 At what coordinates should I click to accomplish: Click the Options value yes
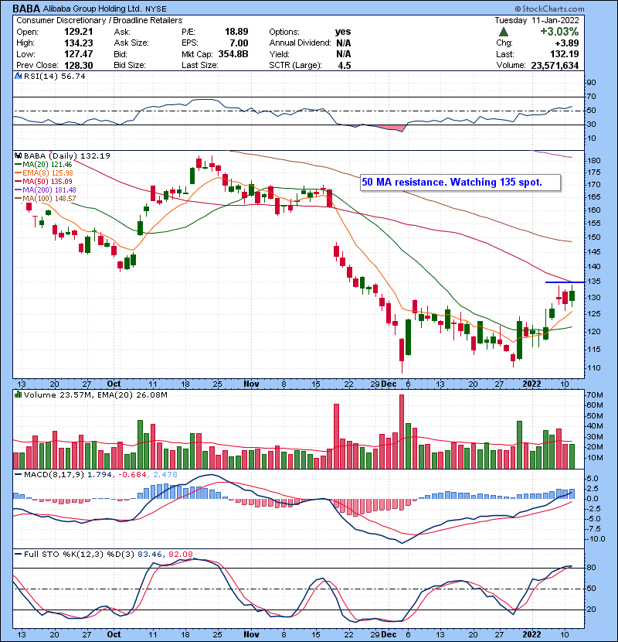[x=343, y=32]
